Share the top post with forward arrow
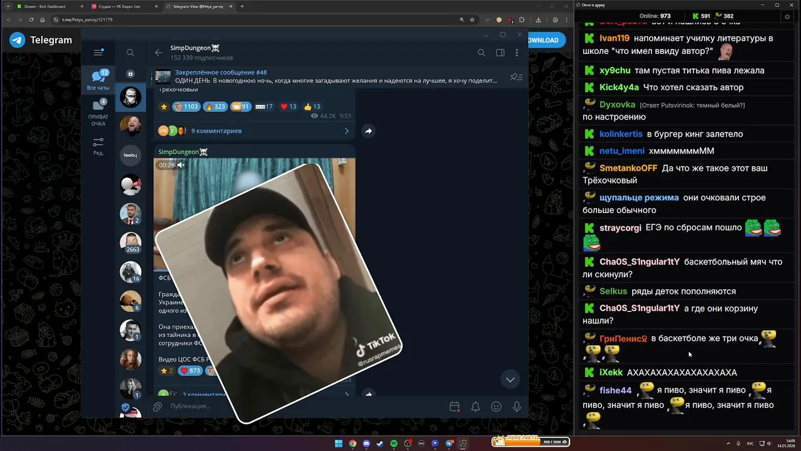 (x=368, y=131)
